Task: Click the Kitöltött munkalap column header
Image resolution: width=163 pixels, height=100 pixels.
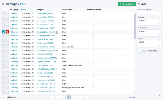Action: (94, 10)
